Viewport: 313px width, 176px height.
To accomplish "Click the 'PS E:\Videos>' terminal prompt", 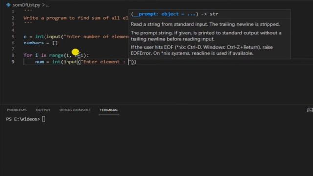I will tap(23, 119).
